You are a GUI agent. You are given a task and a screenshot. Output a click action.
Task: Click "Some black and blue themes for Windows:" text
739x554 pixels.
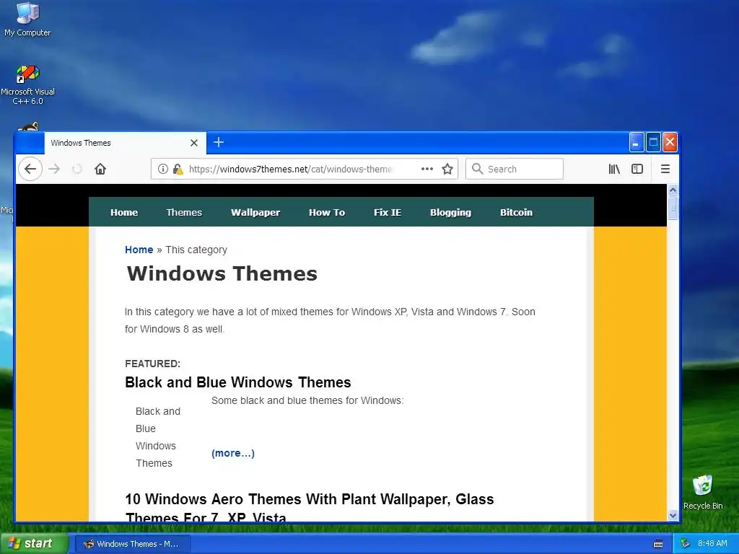point(307,400)
